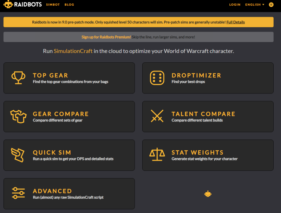This screenshot has height=213, width=281.
Task: Open the BLOG menu item
Action: pos(69,5)
